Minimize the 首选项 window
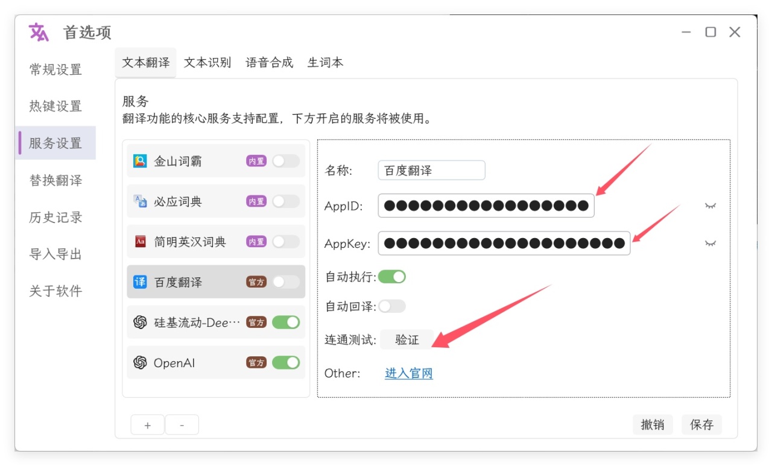The height and width of the screenshot is (466, 772). (x=686, y=32)
